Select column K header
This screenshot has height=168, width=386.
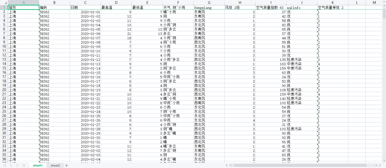tap(332, 2)
